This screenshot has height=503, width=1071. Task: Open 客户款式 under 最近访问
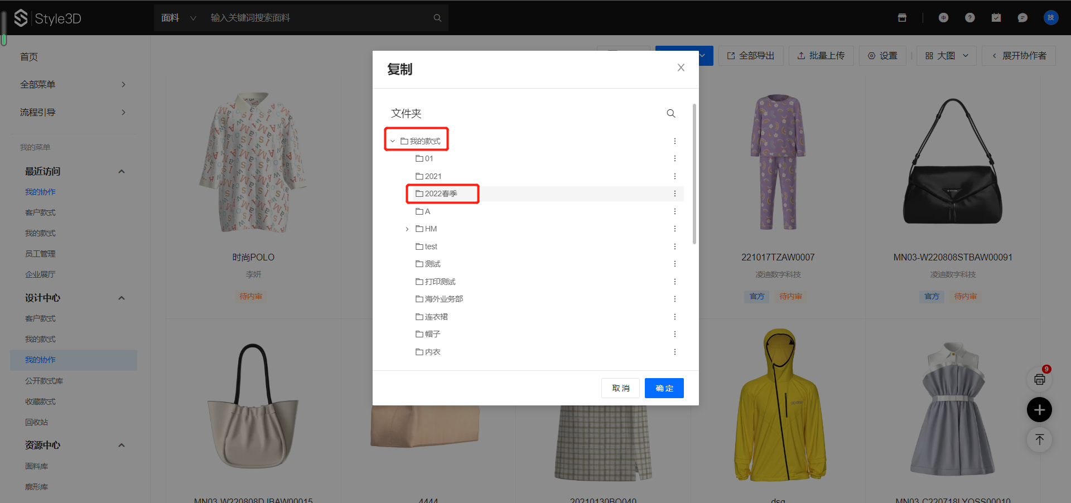click(x=40, y=212)
